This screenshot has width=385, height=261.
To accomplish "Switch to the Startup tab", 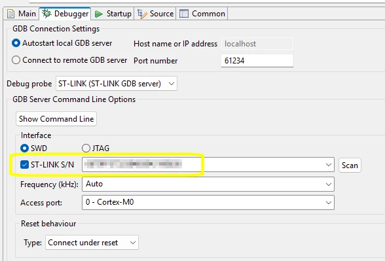I will 113,14.
